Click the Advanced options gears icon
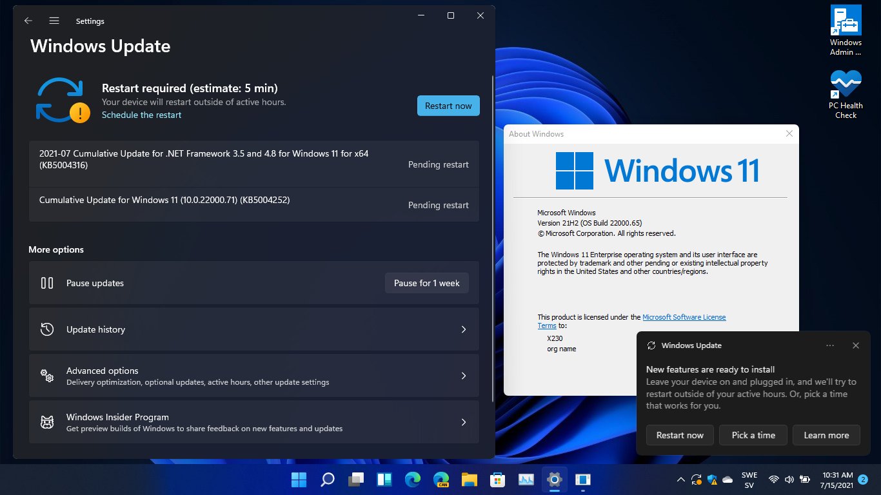 click(47, 376)
